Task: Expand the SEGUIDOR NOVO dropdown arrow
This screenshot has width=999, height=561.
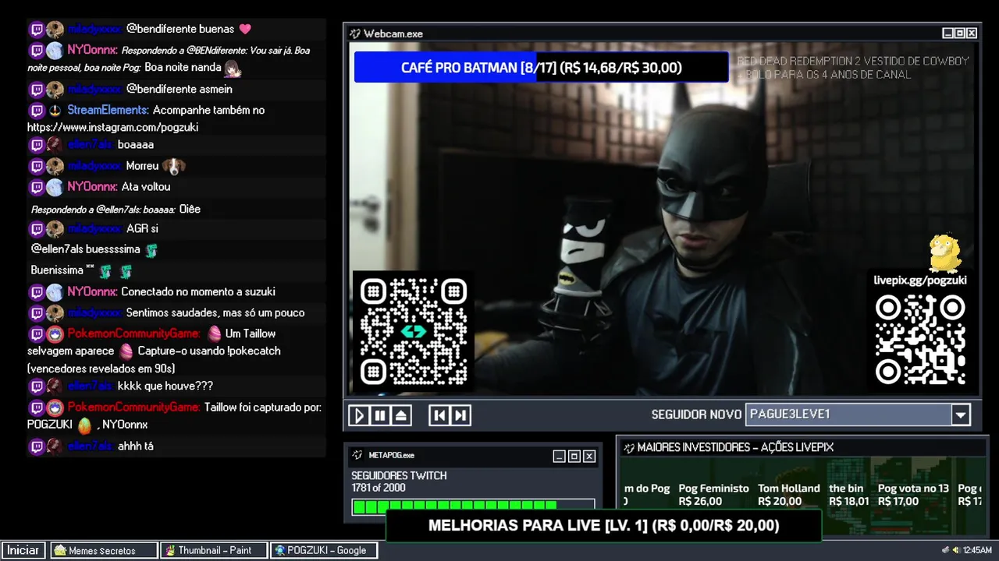Action: pyautogui.click(x=961, y=415)
